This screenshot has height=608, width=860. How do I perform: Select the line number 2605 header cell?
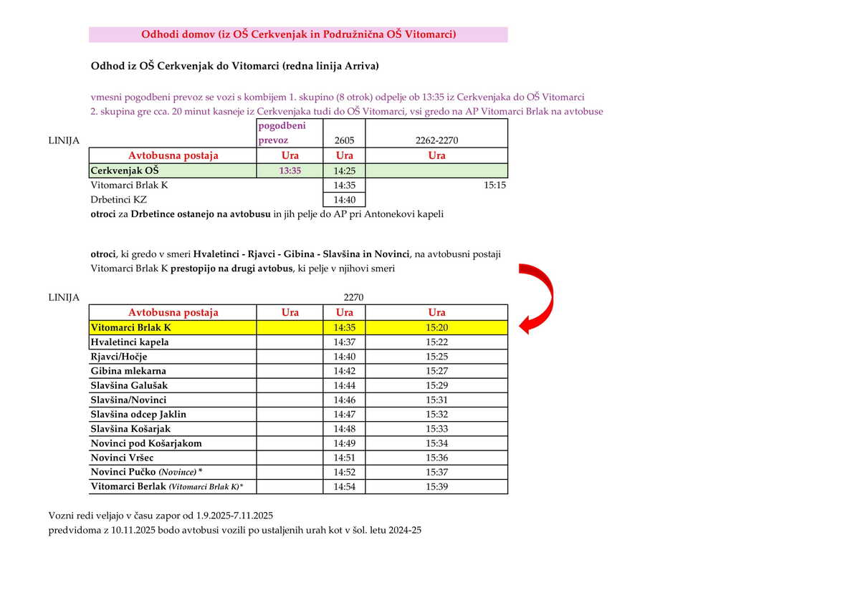coord(345,141)
